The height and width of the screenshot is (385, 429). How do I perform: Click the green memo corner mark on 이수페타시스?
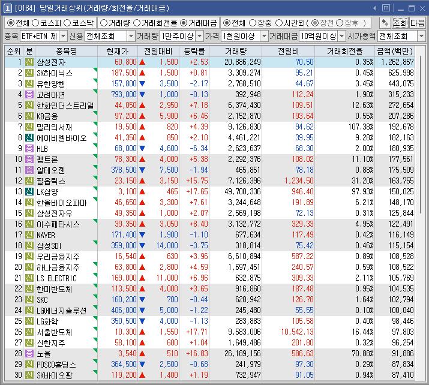[x=95, y=221]
